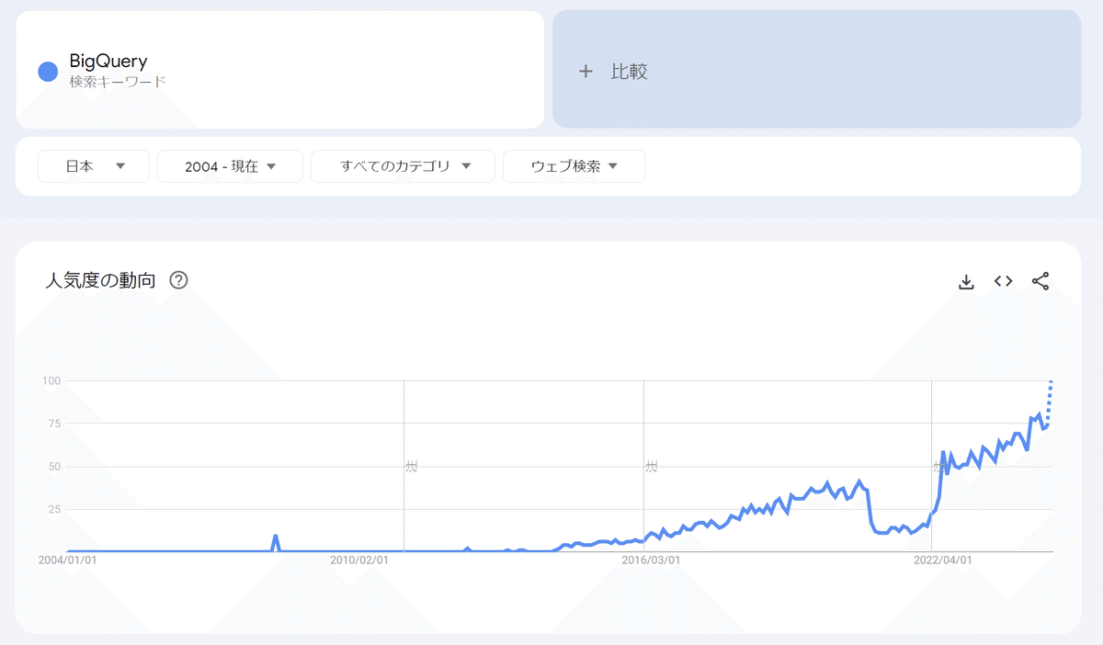The height and width of the screenshot is (645, 1103).
Task: Click the blue dot beside BigQuery
Action: coord(49,71)
